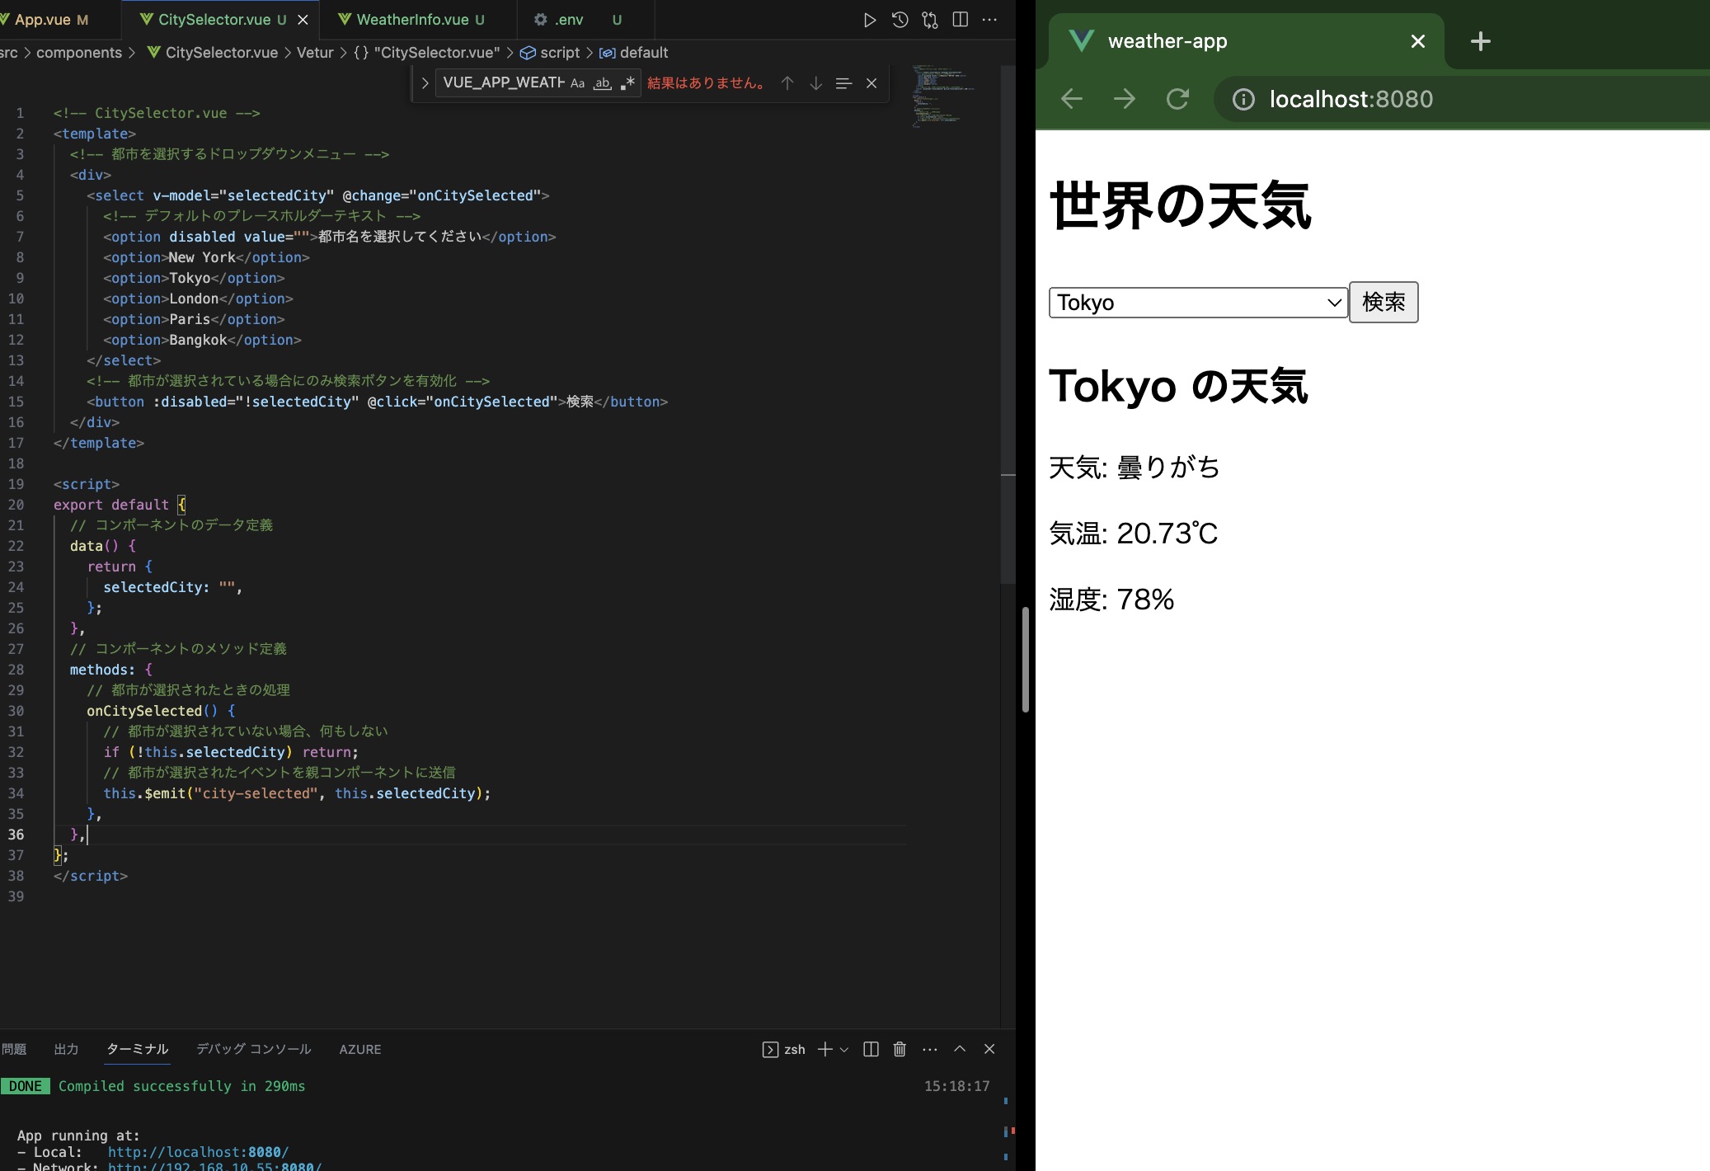This screenshot has width=1710, height=1171.
Task: Split the terminal panel
Action: pos(871,1049)
